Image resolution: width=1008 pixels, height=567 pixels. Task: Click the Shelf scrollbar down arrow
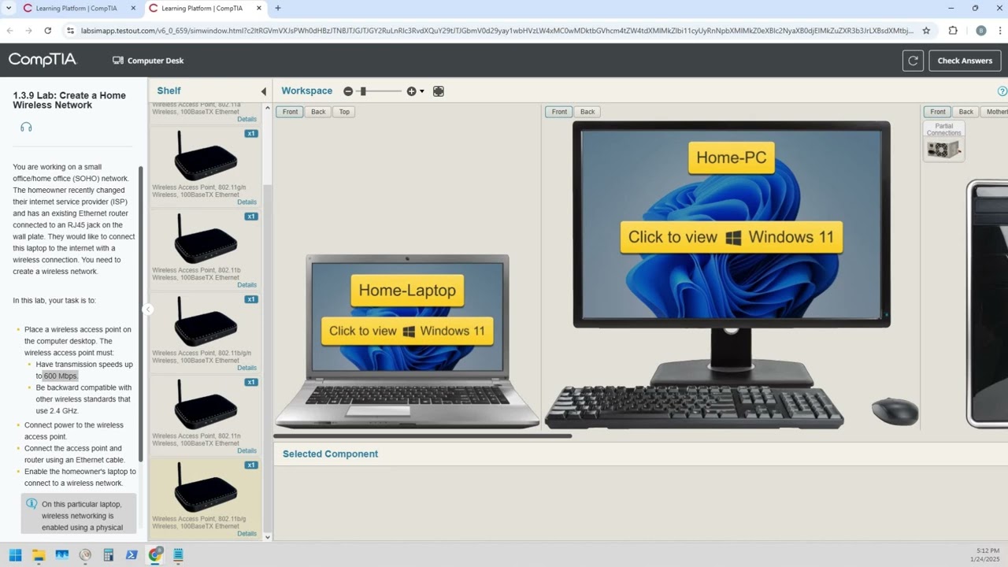[x=267, y=537]
